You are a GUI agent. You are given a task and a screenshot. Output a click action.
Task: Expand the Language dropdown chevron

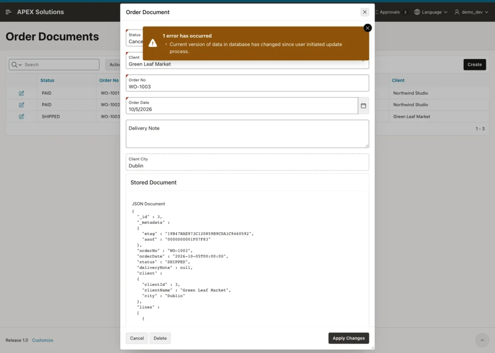(x=445, y=12)
